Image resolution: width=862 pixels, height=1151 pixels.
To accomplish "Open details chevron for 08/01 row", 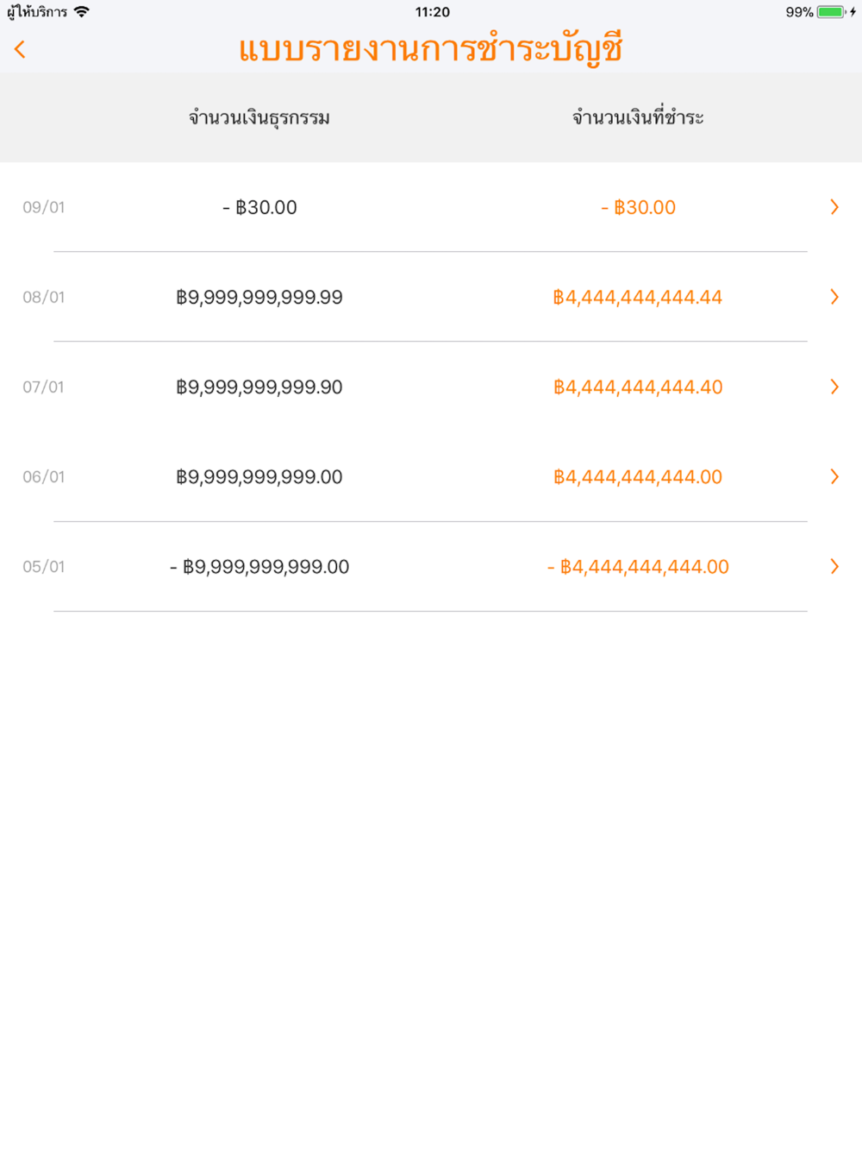I will [834, 297].
